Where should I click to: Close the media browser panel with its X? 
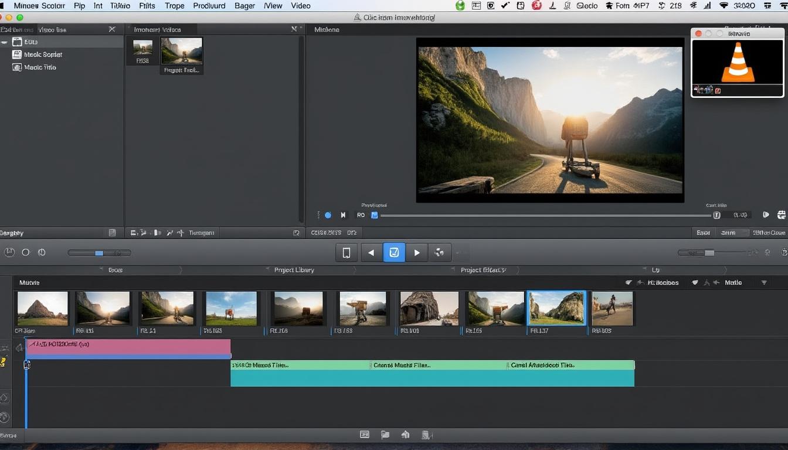(x=294, y=29)
